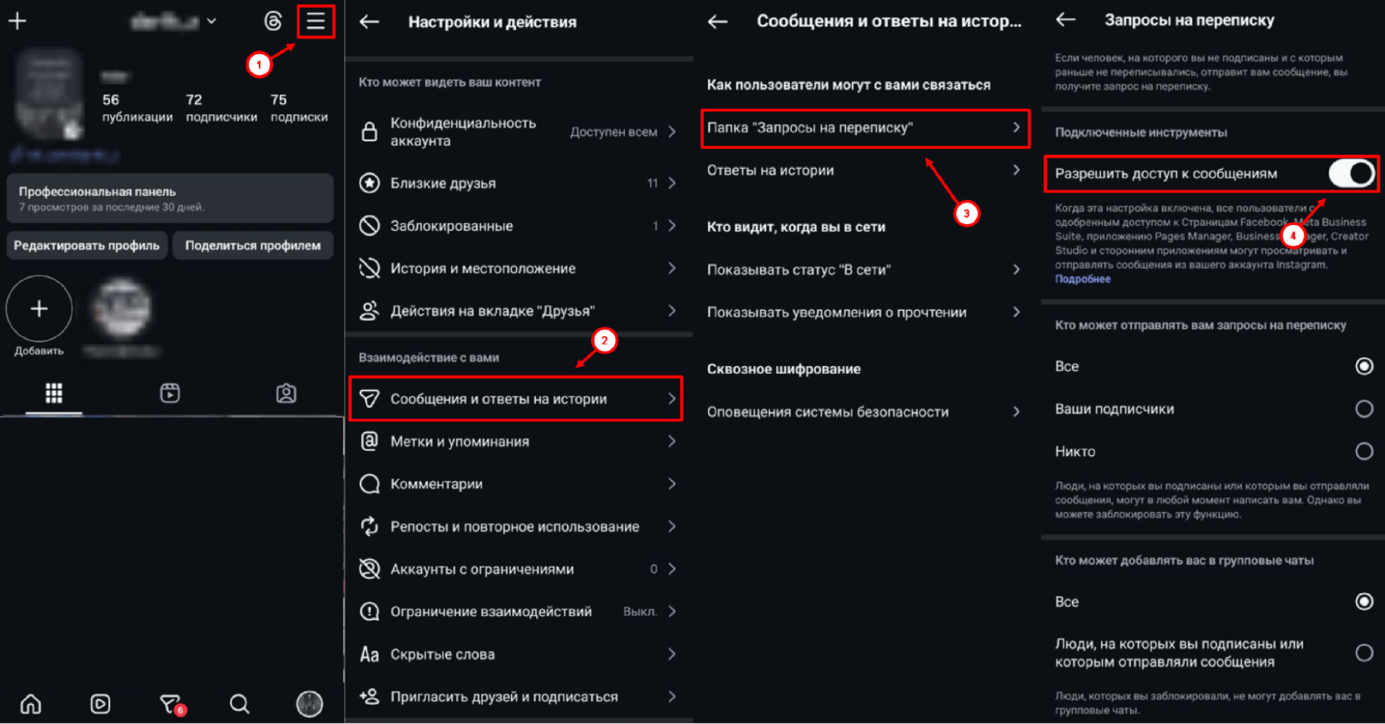This screenshot has height=724, width=1385.
Task: Open Reels from the bottom navigation
Action: coord(100,704)
